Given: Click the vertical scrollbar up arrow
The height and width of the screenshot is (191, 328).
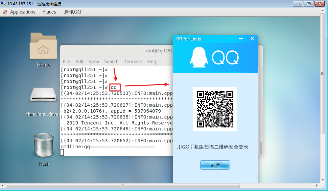Looking at the screenshot, I should coord(322,11).
